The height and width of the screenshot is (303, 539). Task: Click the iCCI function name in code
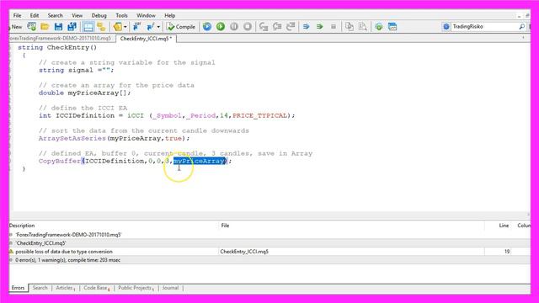pos(136,116)
